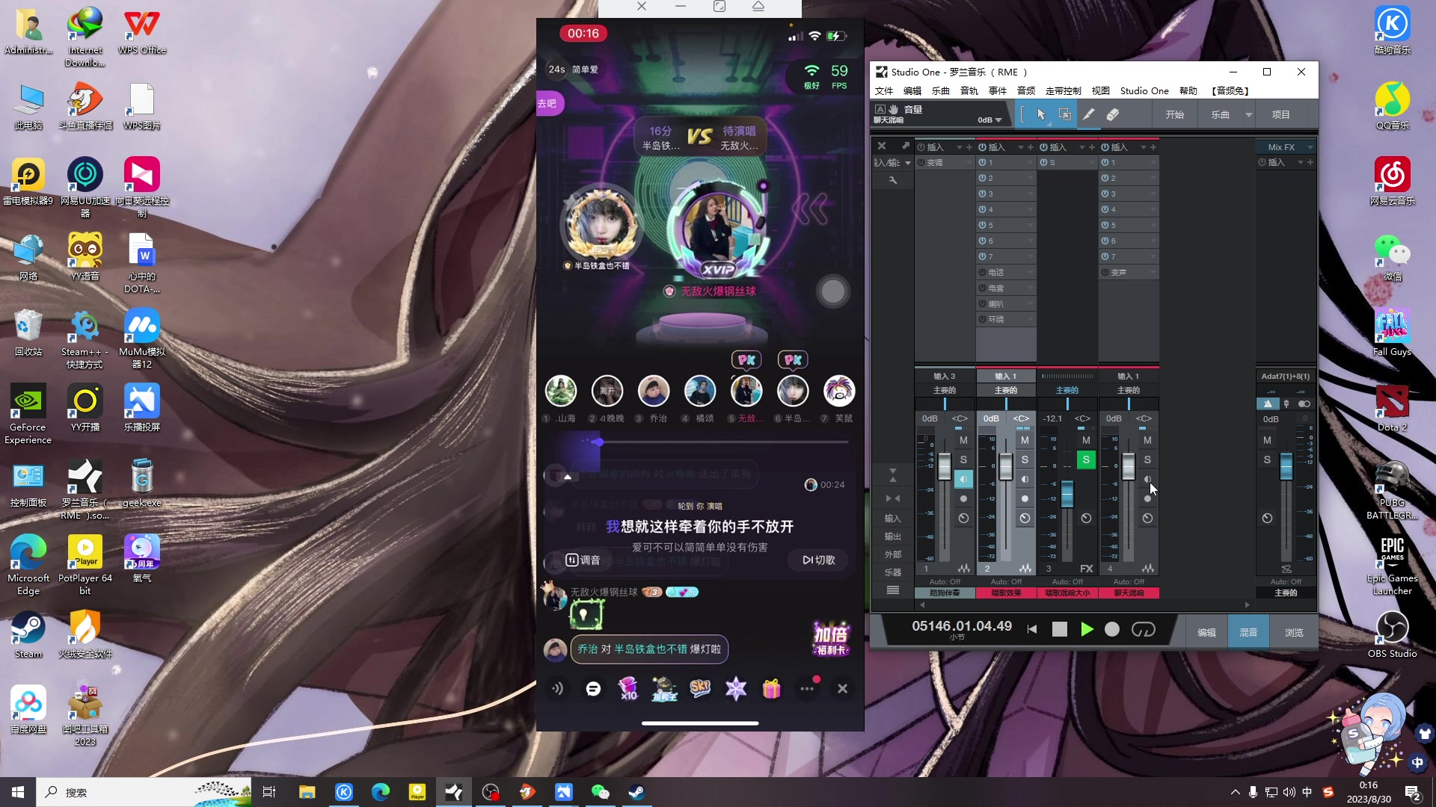Tap the chat bubble icon in phone app

[593, 688]
